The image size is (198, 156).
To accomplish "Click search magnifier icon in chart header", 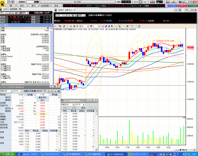I will pos(69,15).
